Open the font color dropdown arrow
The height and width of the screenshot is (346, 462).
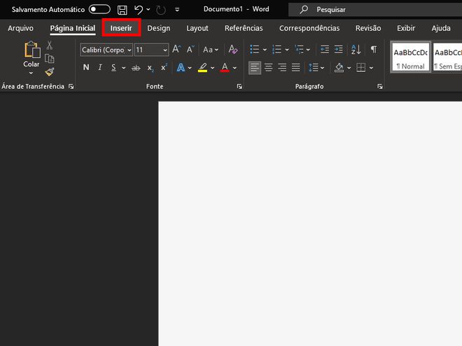pyautogui.click(x=234, y=68)
